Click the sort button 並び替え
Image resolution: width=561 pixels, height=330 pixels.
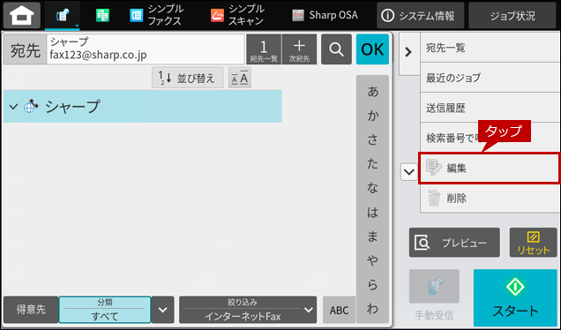188,78
